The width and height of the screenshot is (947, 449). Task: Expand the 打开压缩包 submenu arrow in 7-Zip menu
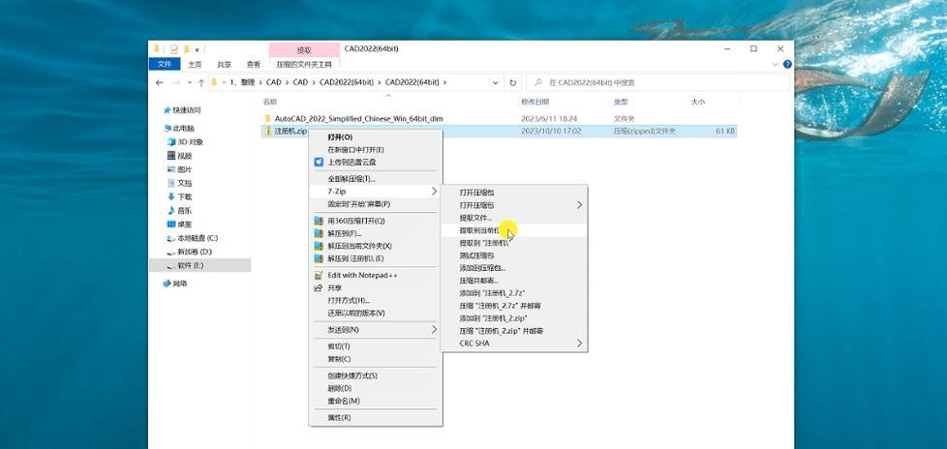coord(579,204)
